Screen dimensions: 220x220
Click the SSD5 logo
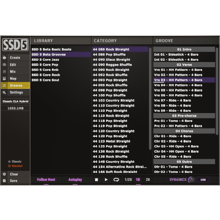point(15,45)
